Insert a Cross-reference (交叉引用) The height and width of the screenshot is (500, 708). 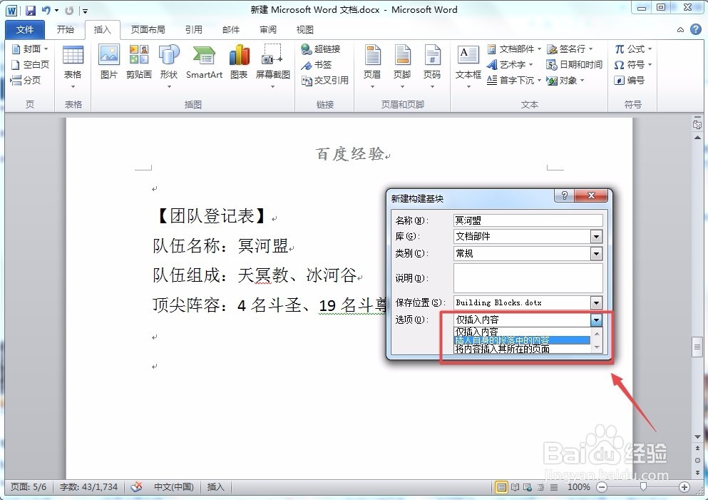(324, 81)
